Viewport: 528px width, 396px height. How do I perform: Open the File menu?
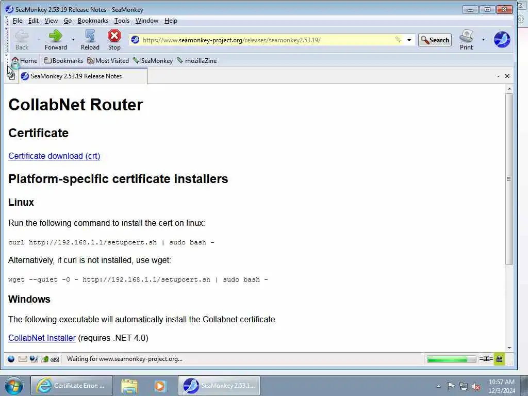[x=18, y=21]
